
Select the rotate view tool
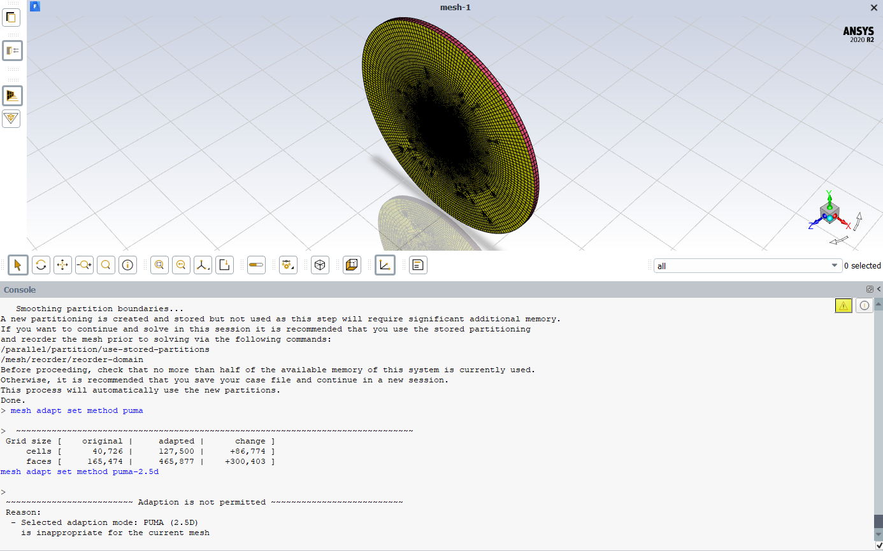click(41, 265)
